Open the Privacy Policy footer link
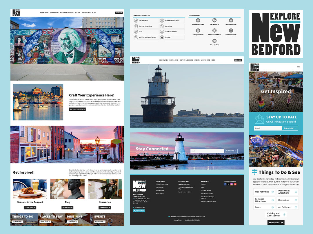 (x=177, y=220)
